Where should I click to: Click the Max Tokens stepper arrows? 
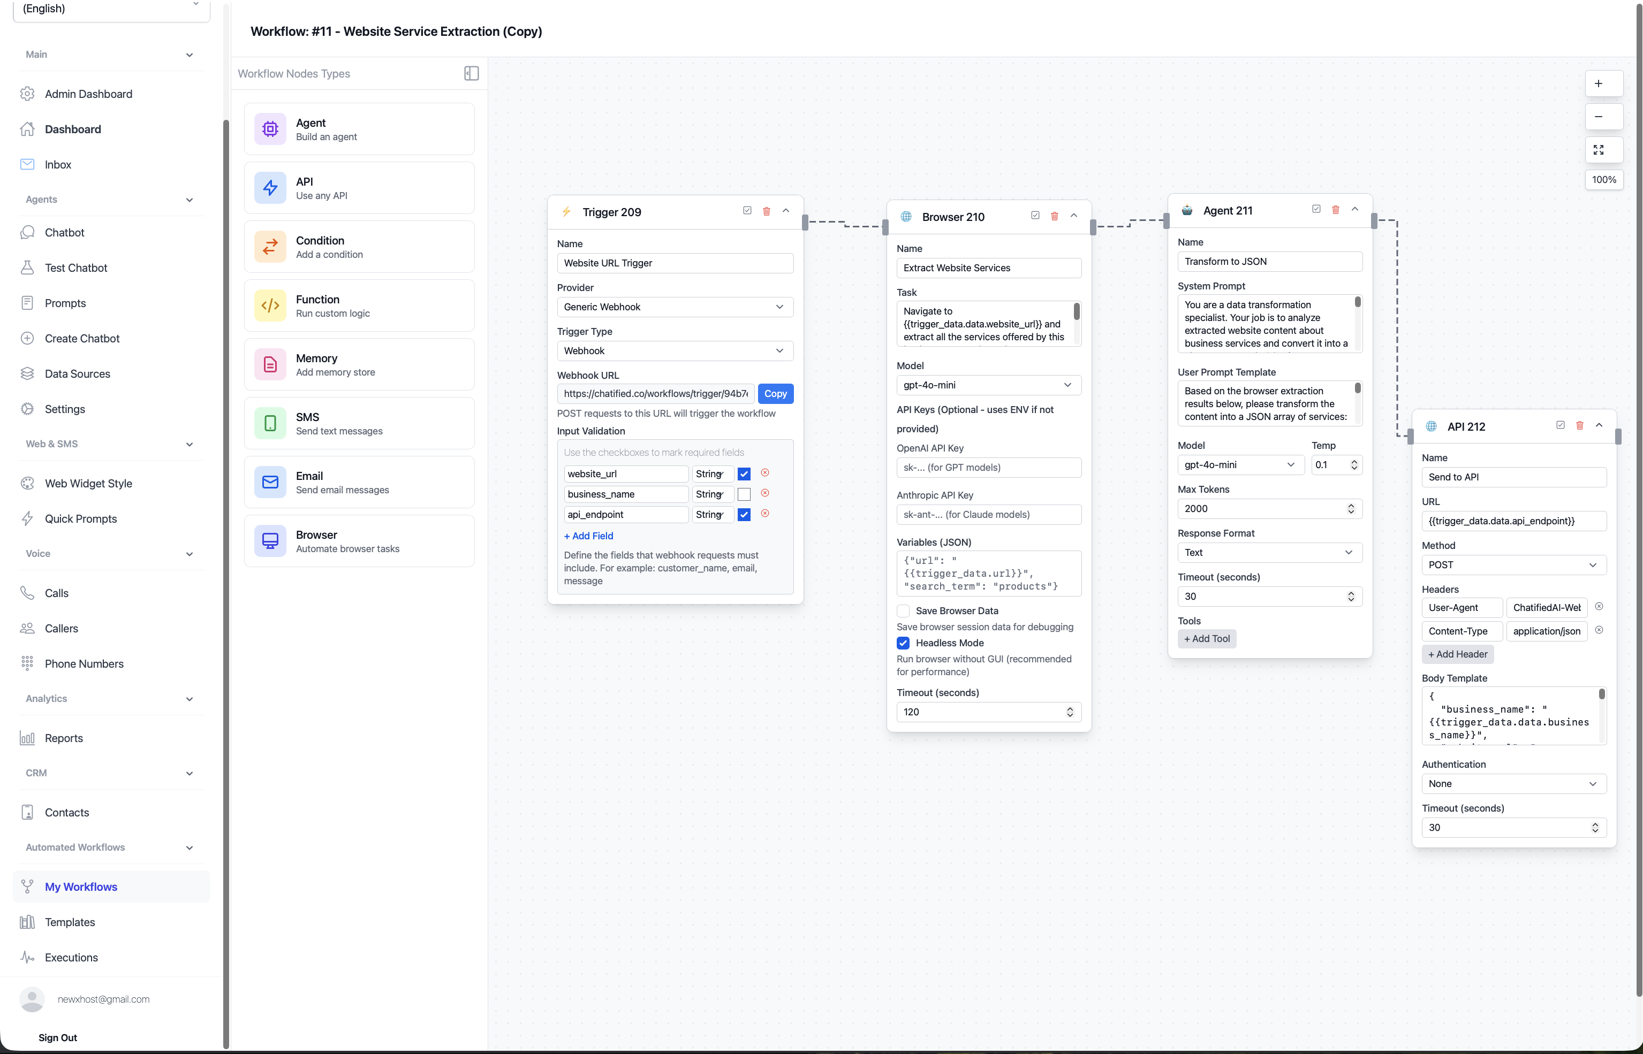tap(1351, 508)
